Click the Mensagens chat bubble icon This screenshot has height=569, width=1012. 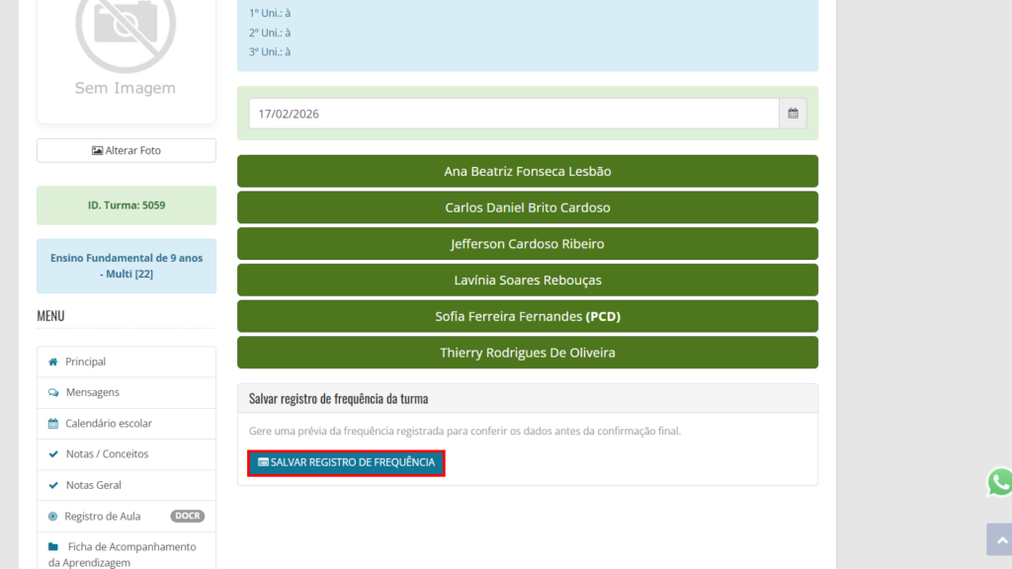pos(53,393)
